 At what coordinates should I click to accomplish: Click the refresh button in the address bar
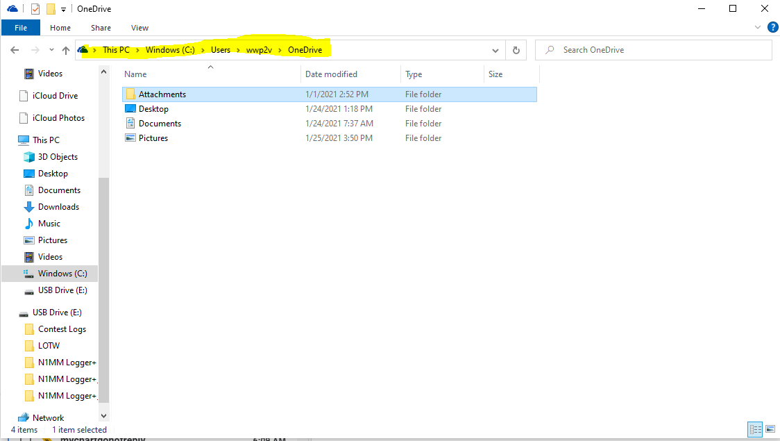pyautogui.click(x=515, y=49)
